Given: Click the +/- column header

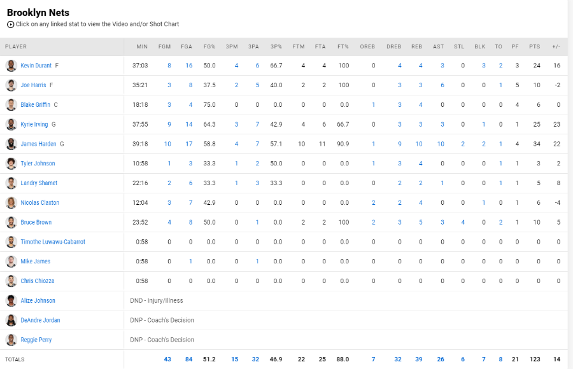Looking at the screenshot, I should coord(556,47).
